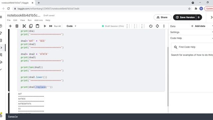Delete the cell with the trash icon
The height and width of the screenshot is (120, 213).
pos(17,26)
